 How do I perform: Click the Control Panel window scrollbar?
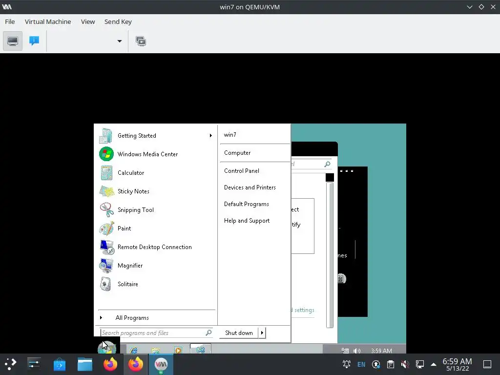click(x=330, y=255)
